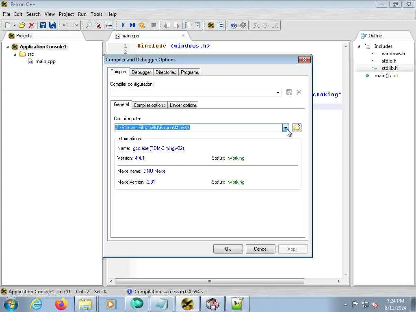Switch to the Programs tab
This screenshot has height=312, width=416.
190,72
